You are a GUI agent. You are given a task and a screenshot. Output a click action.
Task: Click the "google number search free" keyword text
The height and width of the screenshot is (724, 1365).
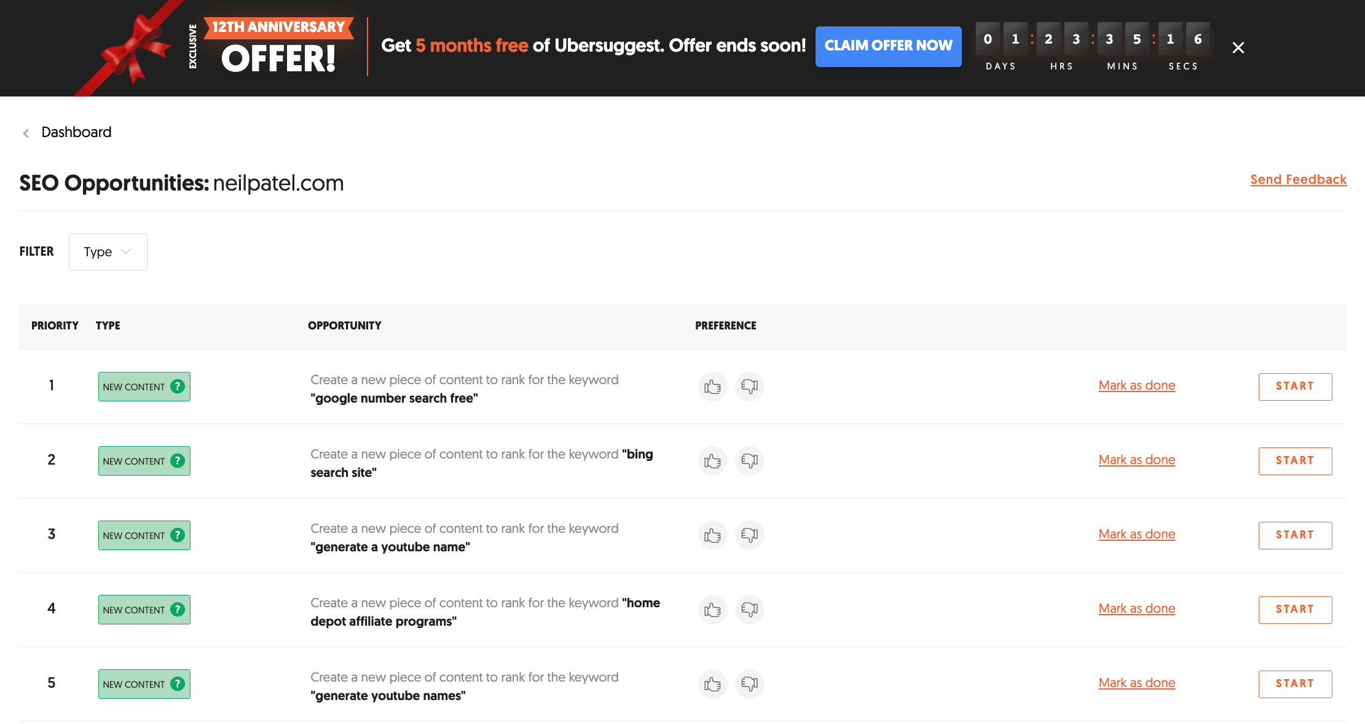pyautogui.click(x=394, y=398)
